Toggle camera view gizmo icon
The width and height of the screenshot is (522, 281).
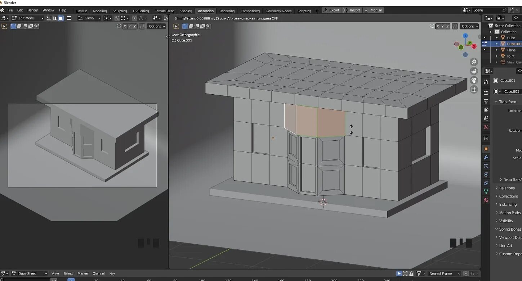pyautogui.click(x=474, y=80)
